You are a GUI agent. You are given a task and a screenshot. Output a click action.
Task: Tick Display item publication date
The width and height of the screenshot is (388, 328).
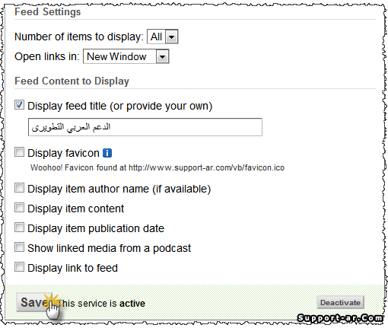point(19,228)
